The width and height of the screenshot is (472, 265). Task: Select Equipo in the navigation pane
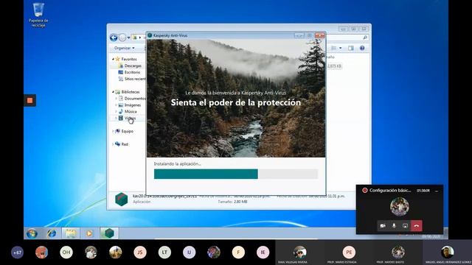[x=128, y=131]
